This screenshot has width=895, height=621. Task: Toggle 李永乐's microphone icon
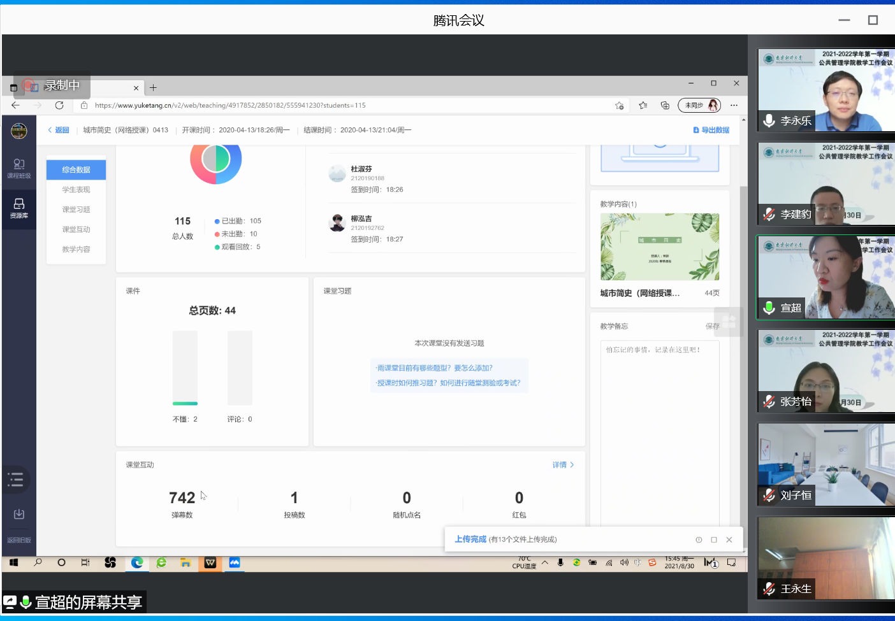pyautogui.click(x=769, y=120)
